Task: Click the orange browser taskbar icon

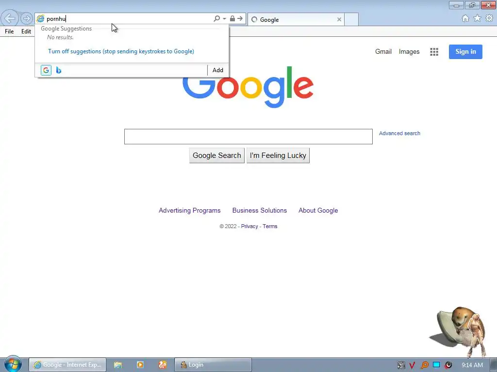Action: [163, 365]
